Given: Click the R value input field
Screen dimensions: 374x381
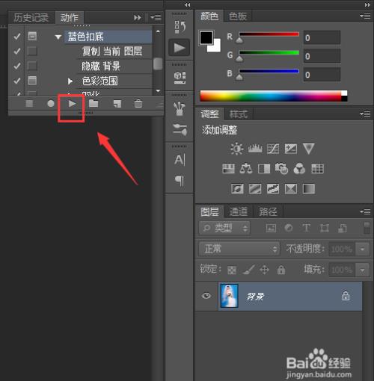Looking at the screenshot, I should [x=322, y=37].
